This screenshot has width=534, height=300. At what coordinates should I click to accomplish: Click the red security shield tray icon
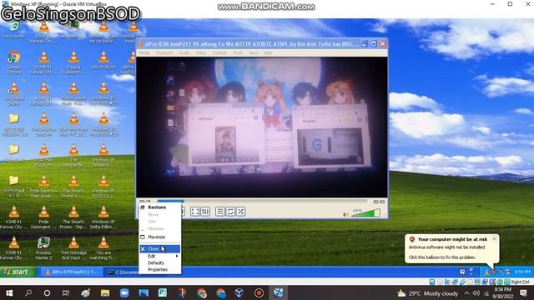[x=493, y=272]
